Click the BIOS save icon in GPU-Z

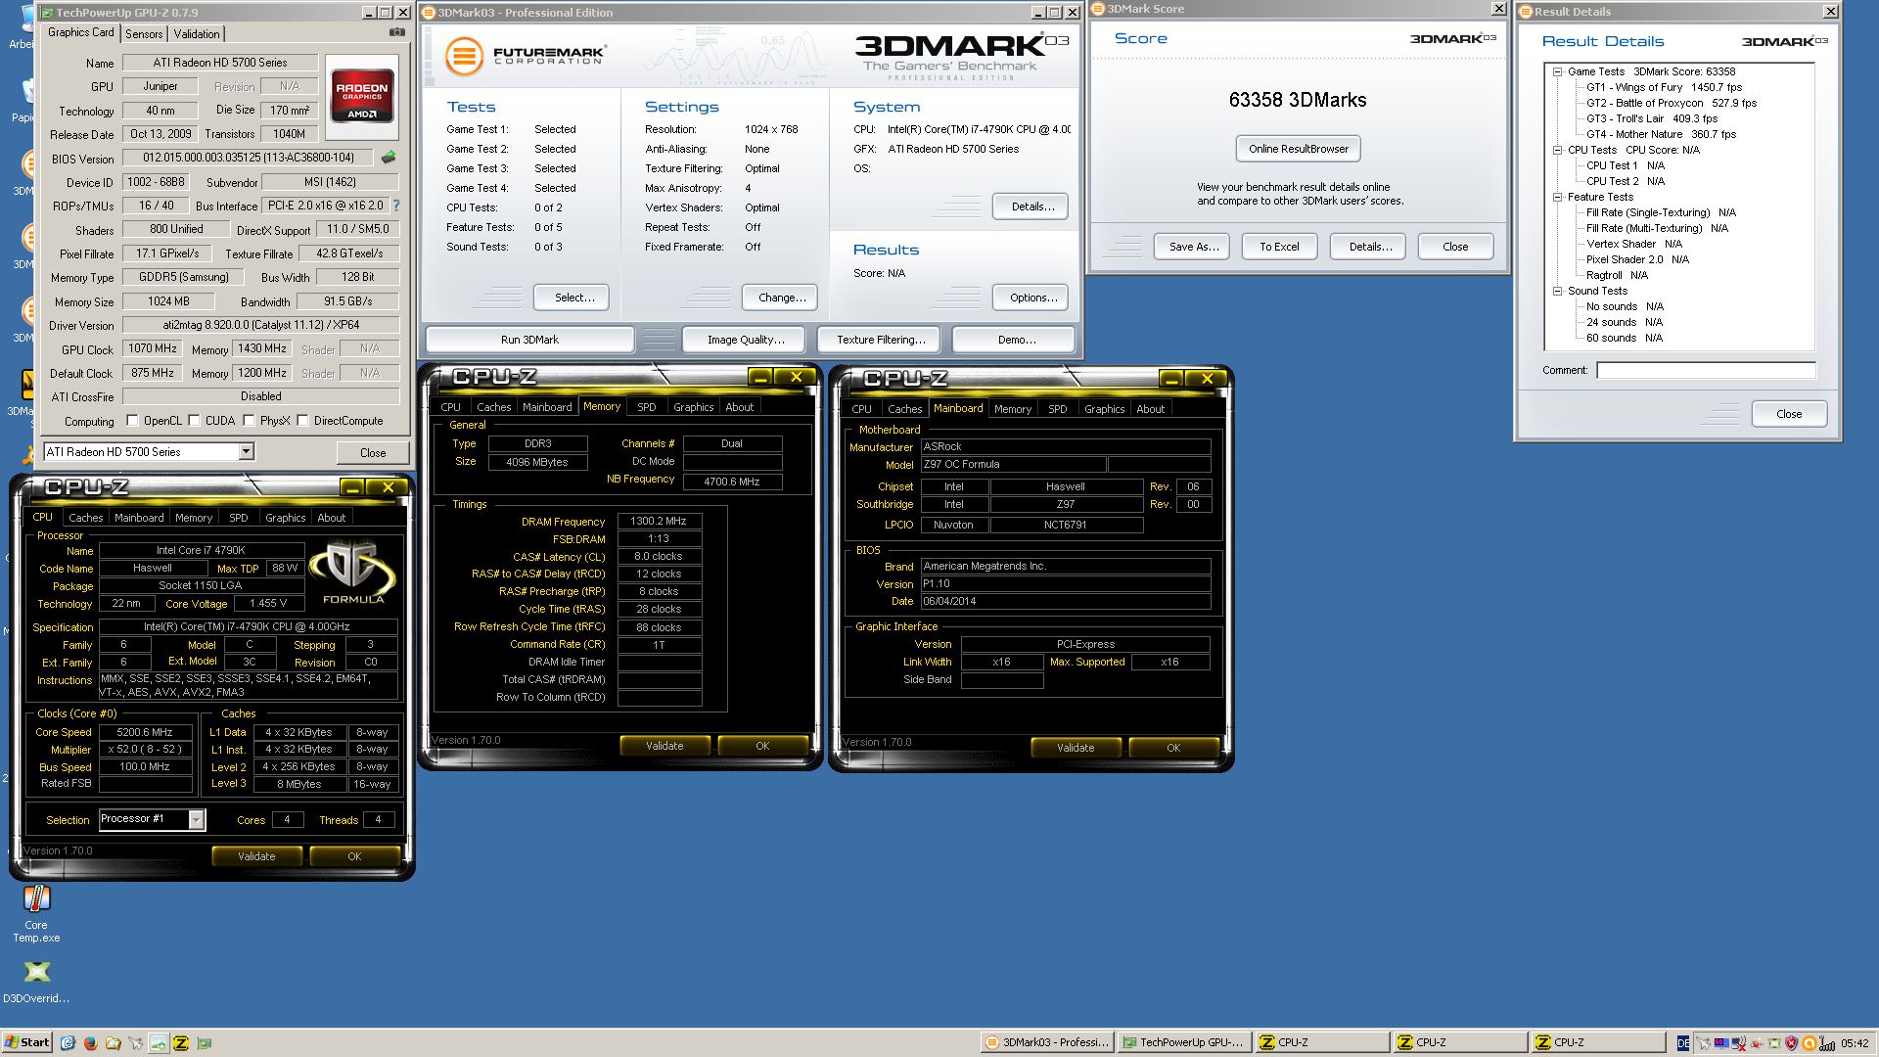coord(389,158)
